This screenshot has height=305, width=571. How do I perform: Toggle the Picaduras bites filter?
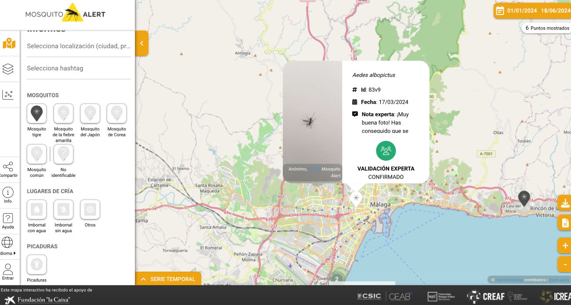[36, 265]
